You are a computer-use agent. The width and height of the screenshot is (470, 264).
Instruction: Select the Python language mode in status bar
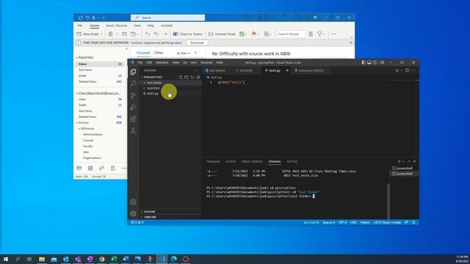365,222
